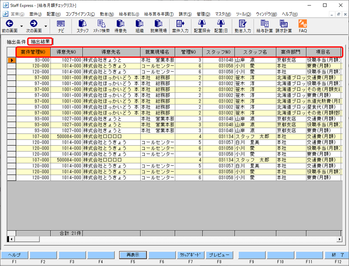The height and width of the screenshot is (266, 349).
Task: Select the 水道光熱費 item cell
Action: coord(323,101)
